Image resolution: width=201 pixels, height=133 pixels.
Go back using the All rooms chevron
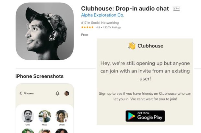click(21, 93)
